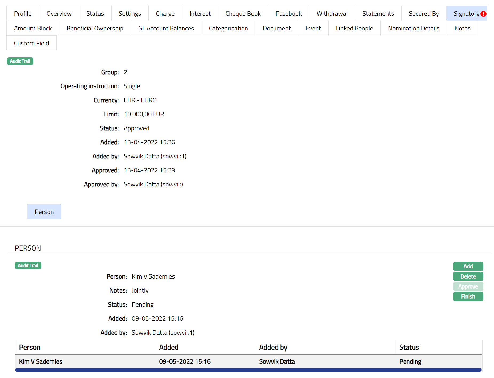Open Audit Trail in Person section

click(x=28, y=266)
